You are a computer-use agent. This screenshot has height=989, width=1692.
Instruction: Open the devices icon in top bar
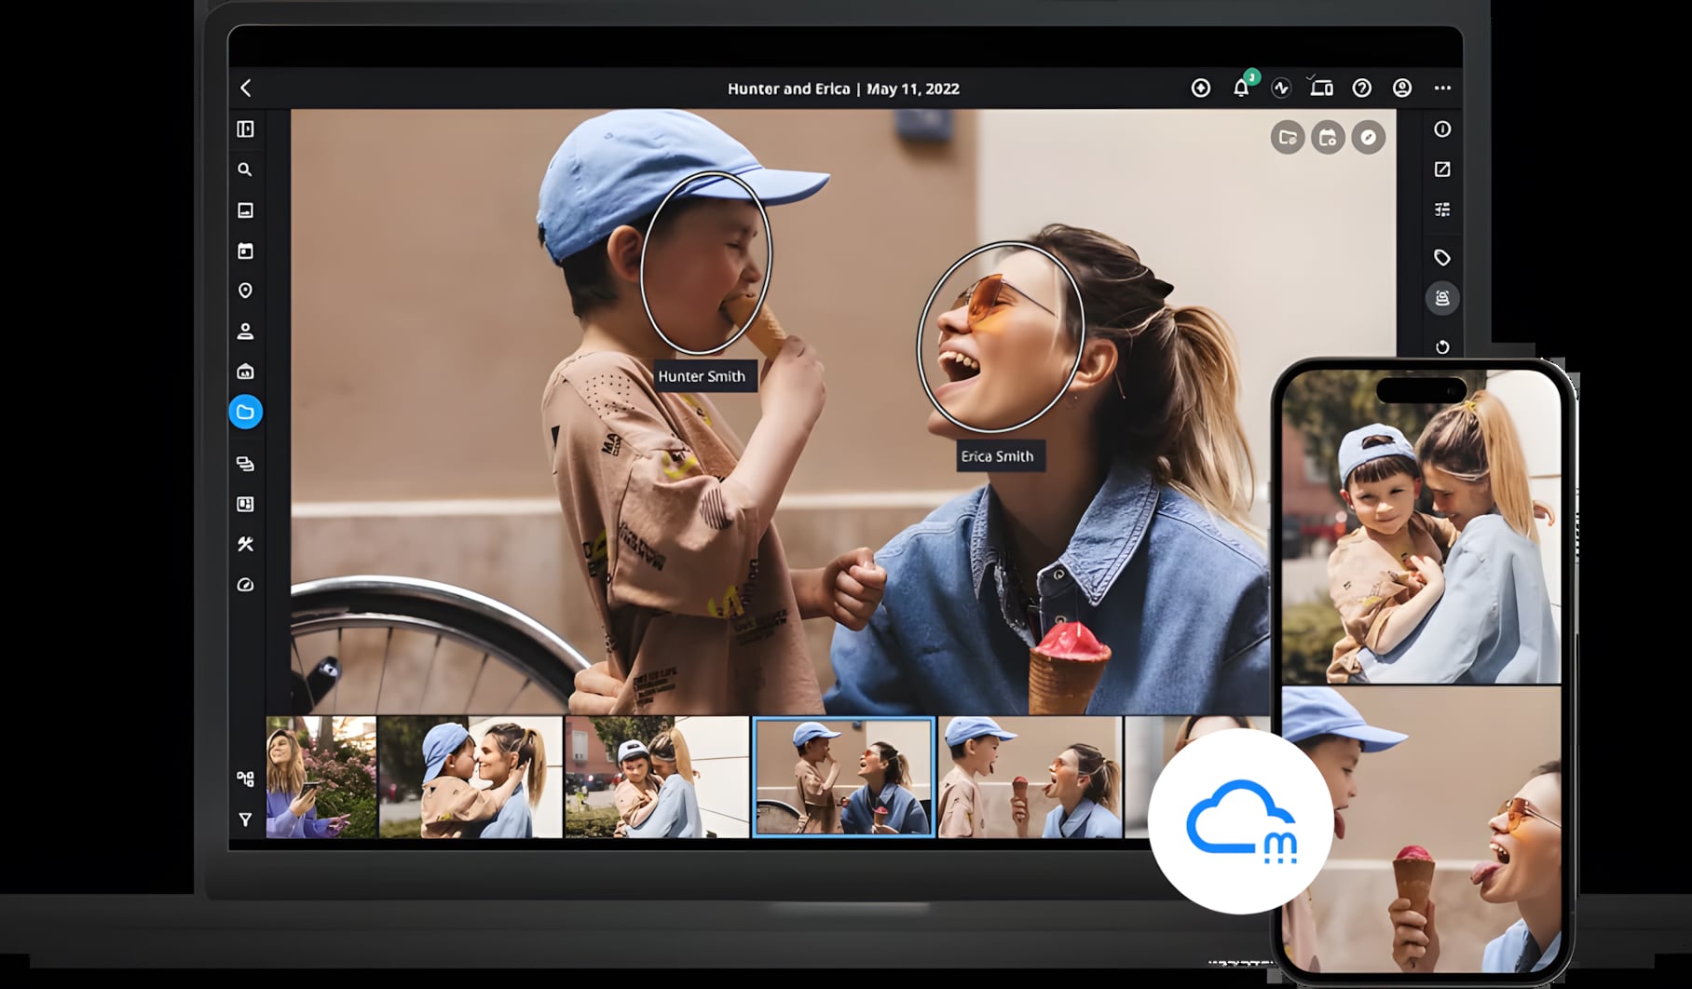click(x=1321, y=88)
